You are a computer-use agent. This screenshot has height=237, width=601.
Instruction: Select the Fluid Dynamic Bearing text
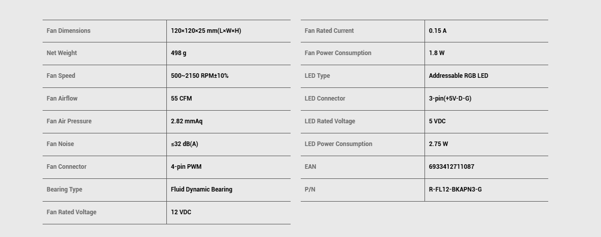201,189
